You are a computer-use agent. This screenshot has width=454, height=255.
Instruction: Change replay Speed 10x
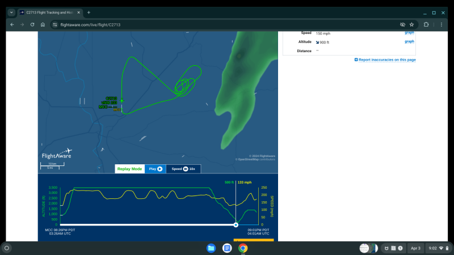(x=183, y=169)
